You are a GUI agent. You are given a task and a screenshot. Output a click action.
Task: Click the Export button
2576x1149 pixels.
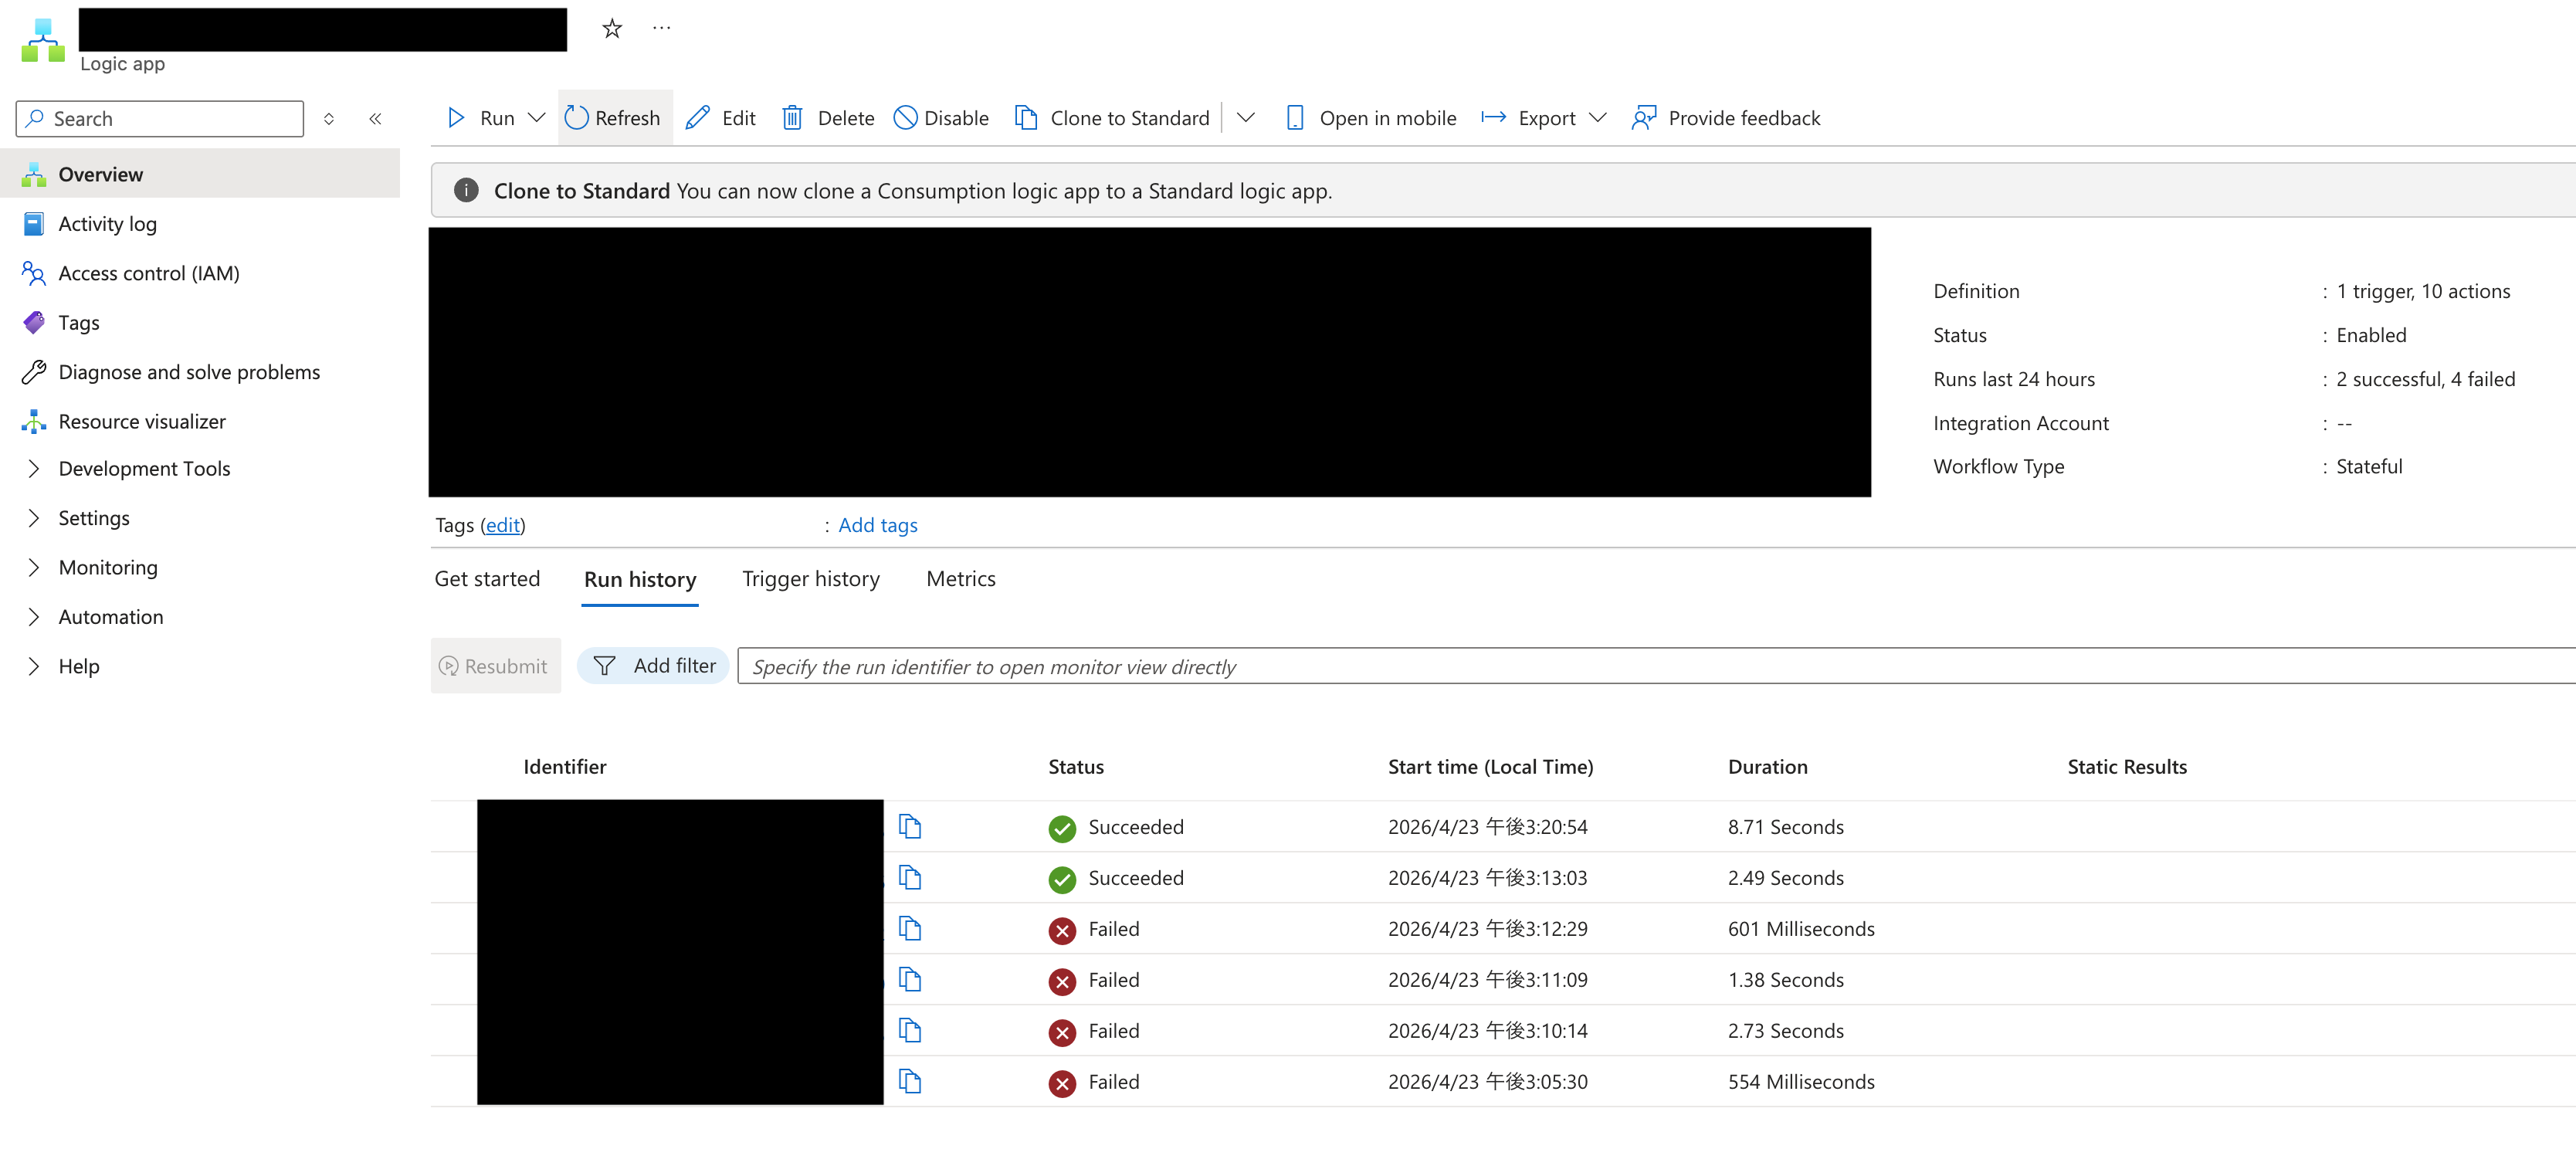1529,118
